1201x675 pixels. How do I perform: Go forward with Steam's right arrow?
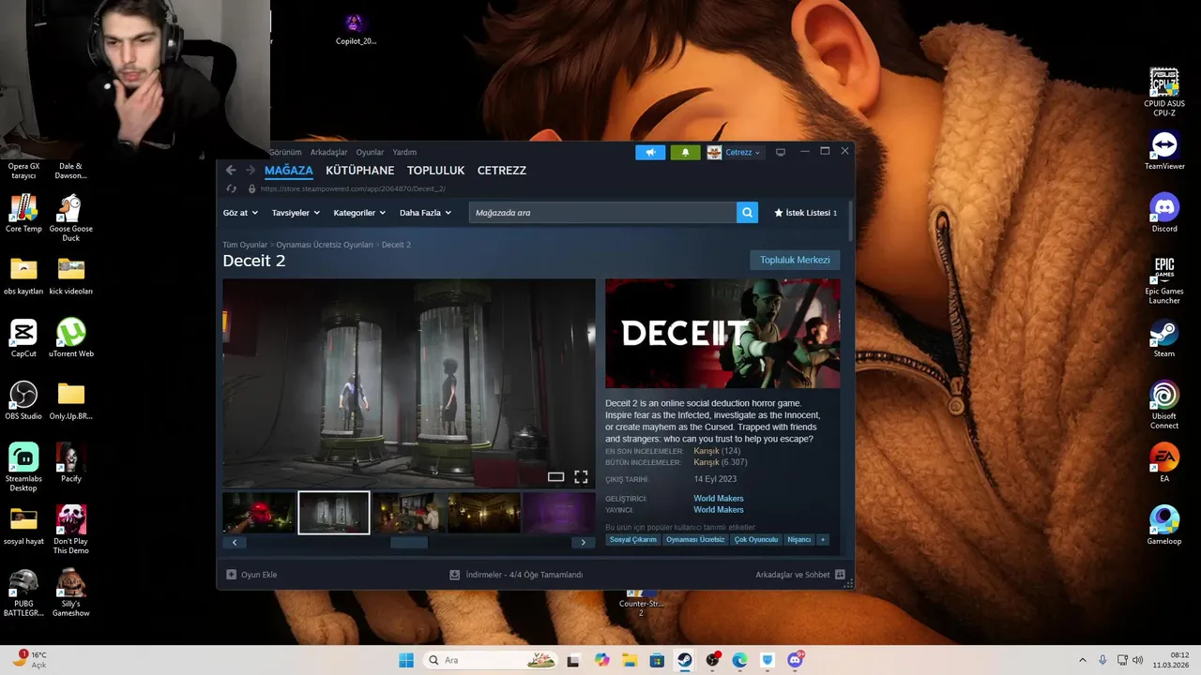[251, 171]
